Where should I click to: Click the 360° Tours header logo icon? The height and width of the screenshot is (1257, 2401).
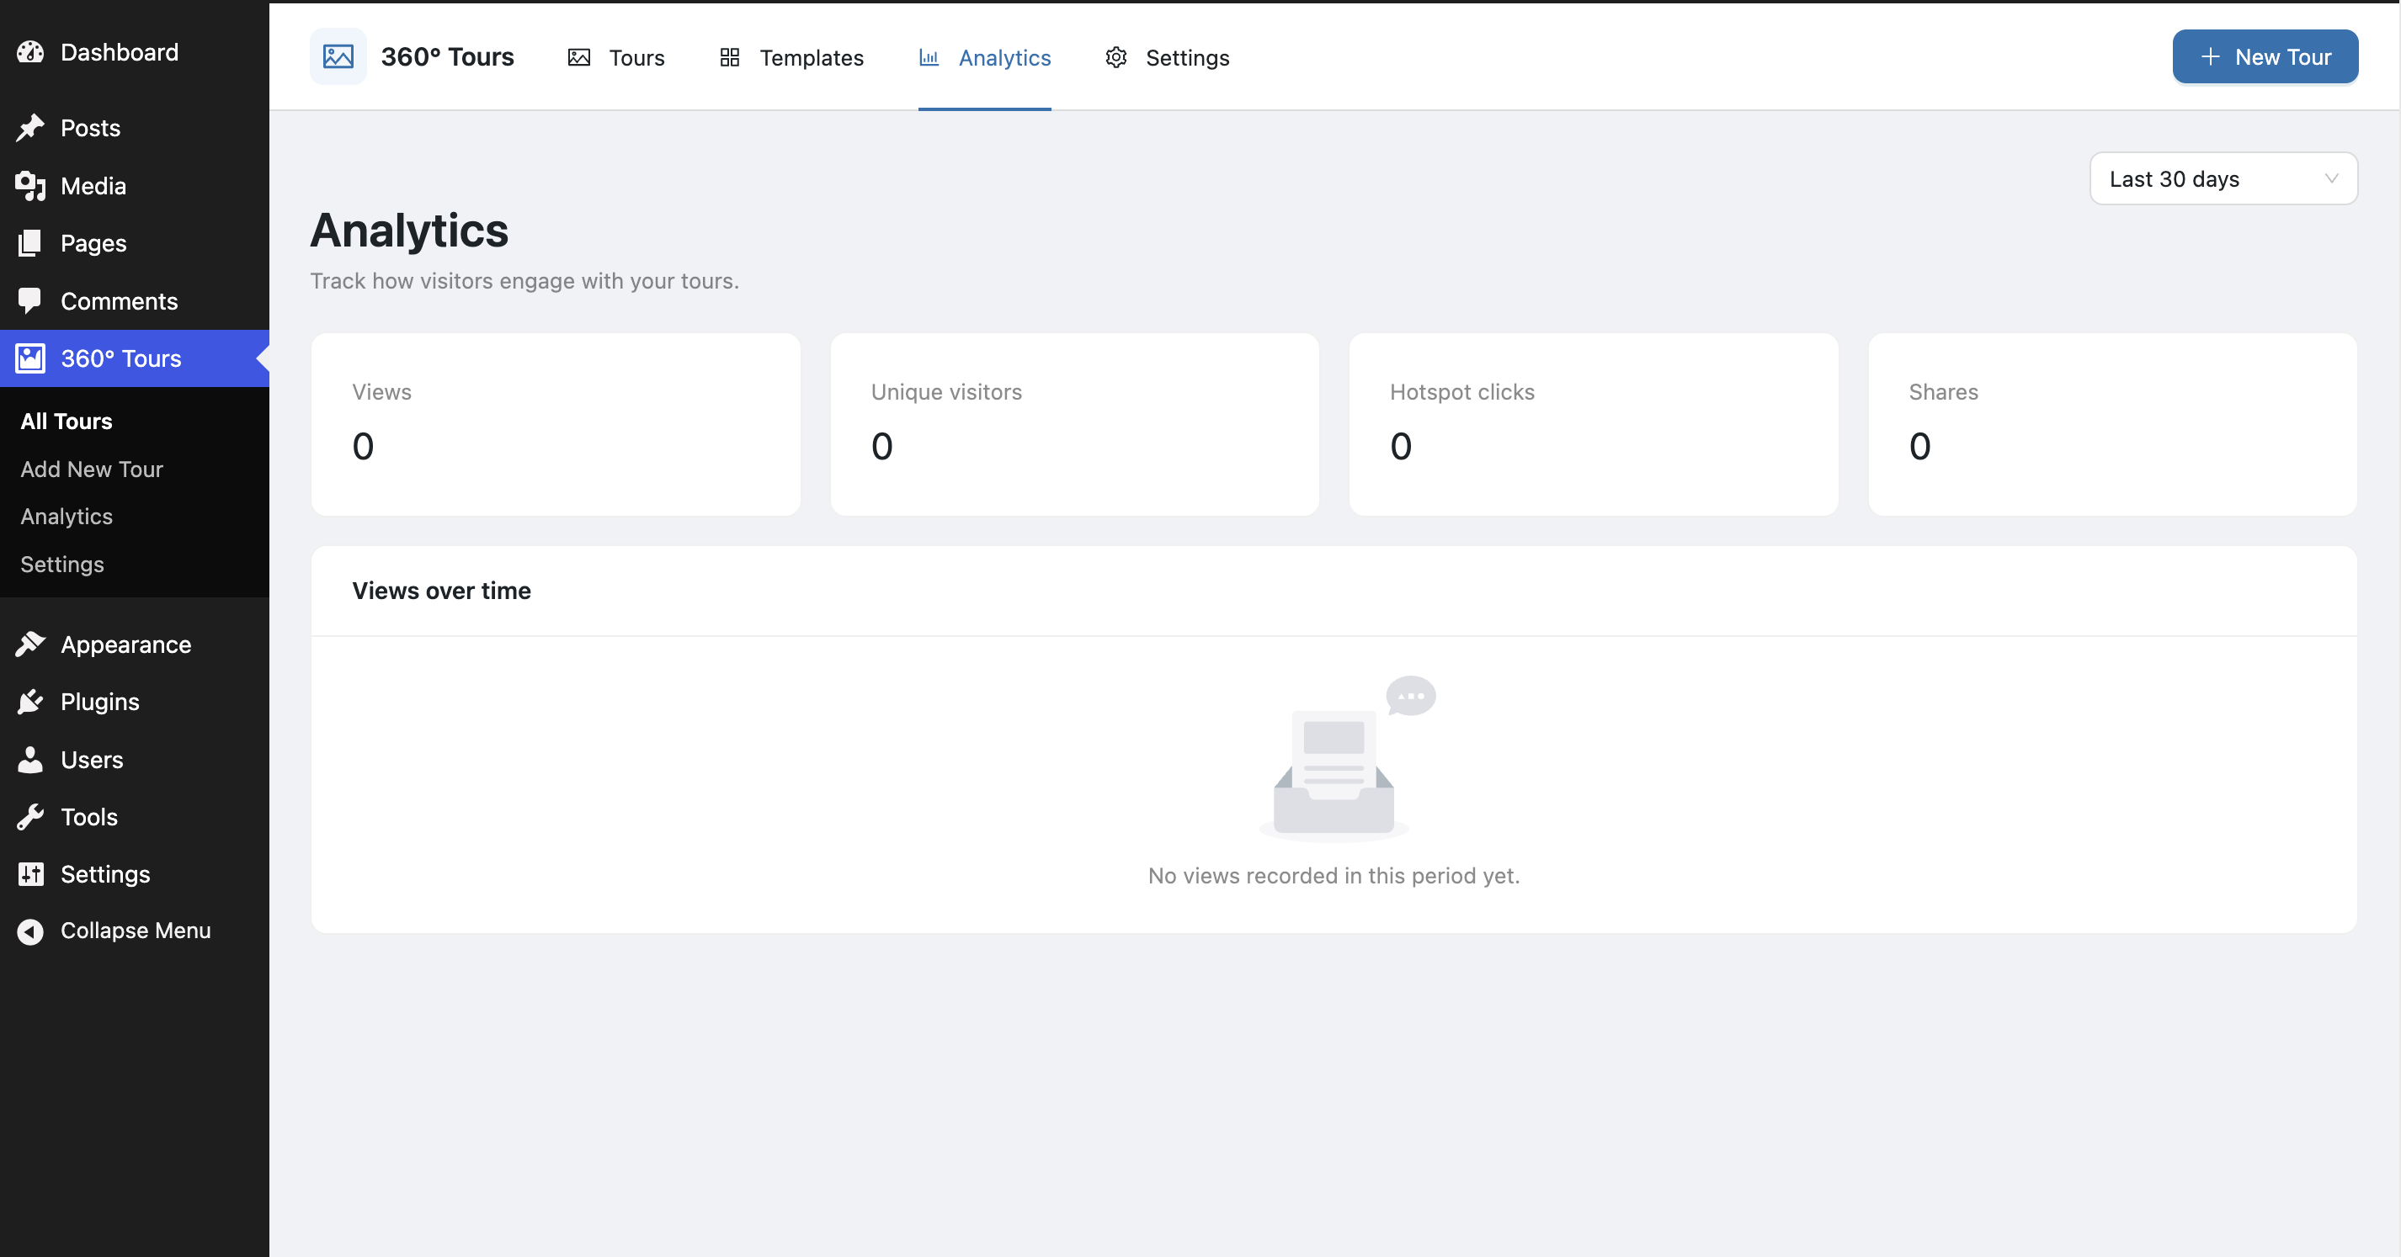338,57
